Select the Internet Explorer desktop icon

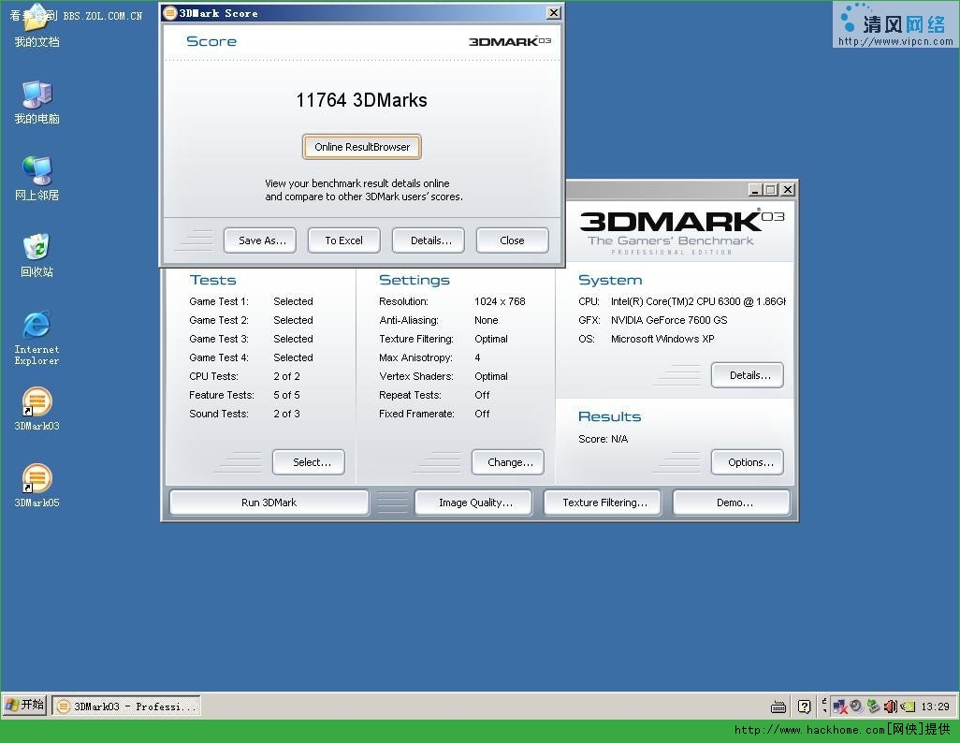36,338
